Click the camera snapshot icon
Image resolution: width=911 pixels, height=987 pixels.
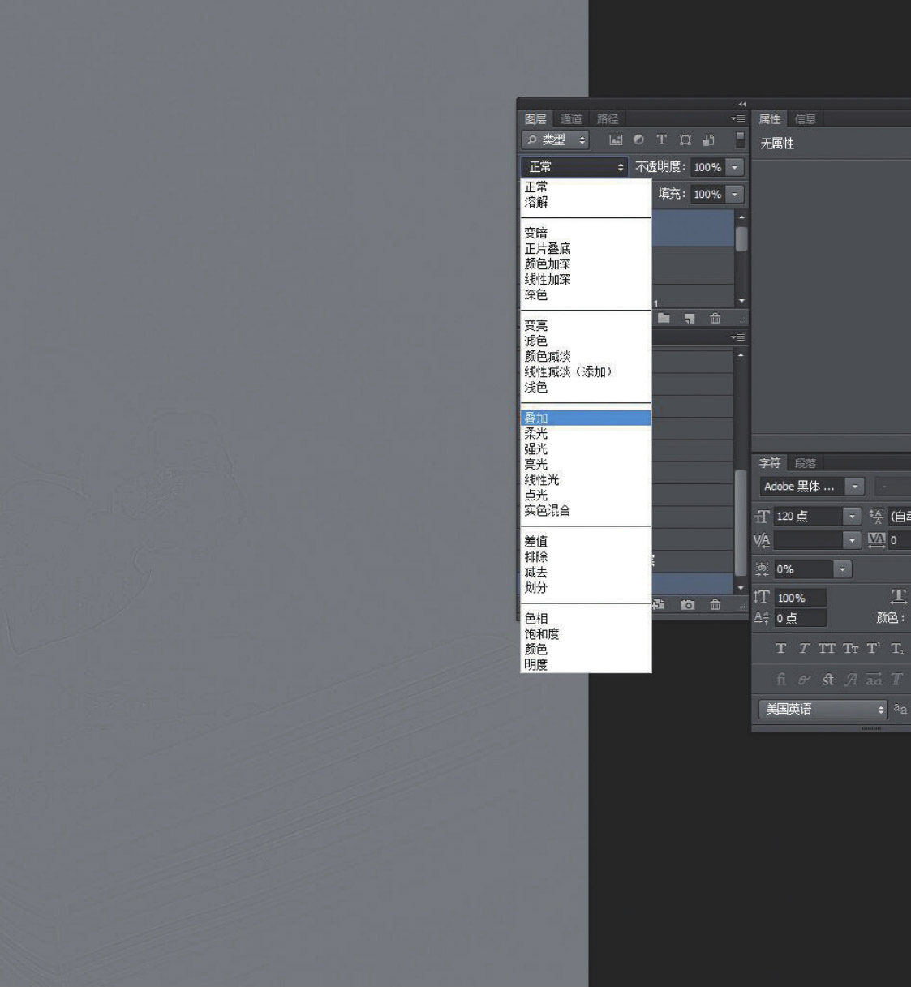point(688,605)
